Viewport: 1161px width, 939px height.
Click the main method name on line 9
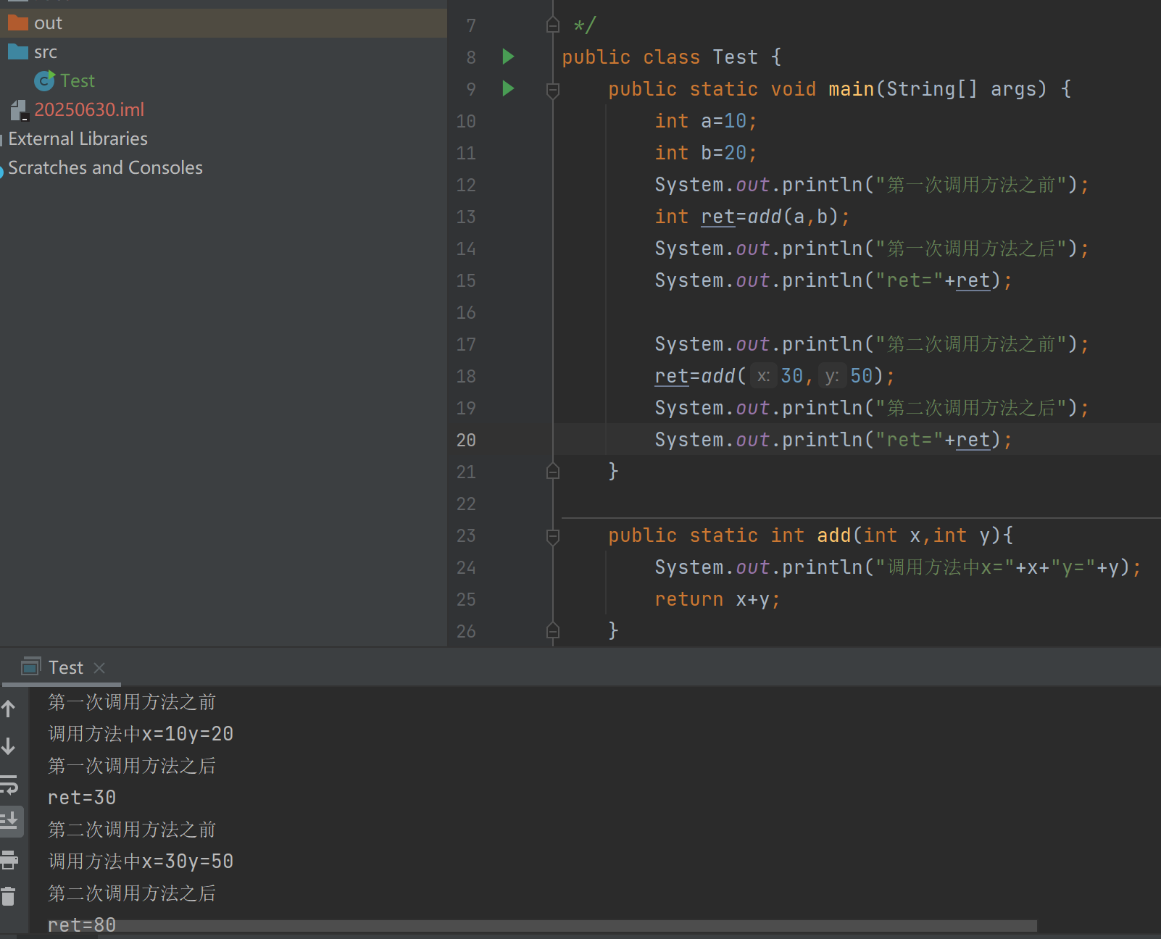coord(851,89)
